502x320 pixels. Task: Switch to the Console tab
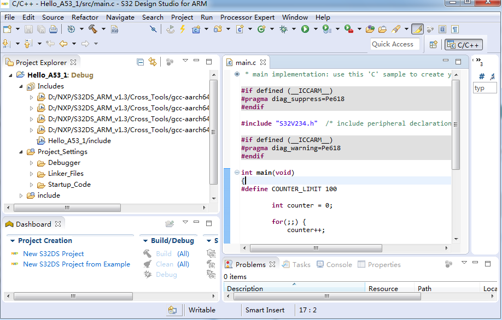coord(334,265)
